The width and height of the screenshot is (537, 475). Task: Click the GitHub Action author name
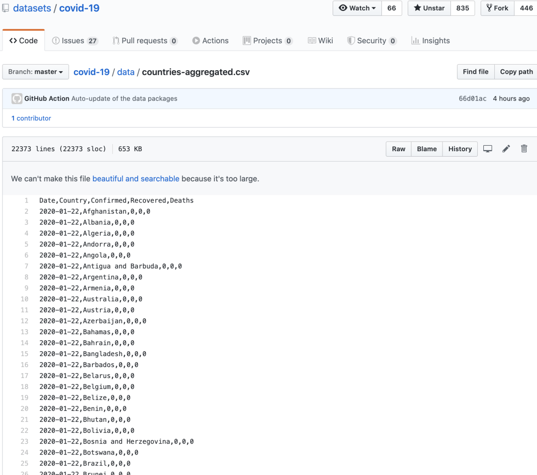pyautogui.click(x=47, y=98)
